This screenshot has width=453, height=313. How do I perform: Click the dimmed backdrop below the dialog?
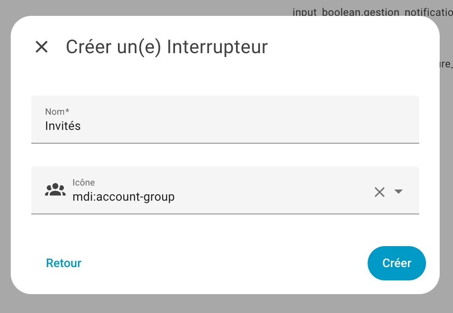[226, 304]
